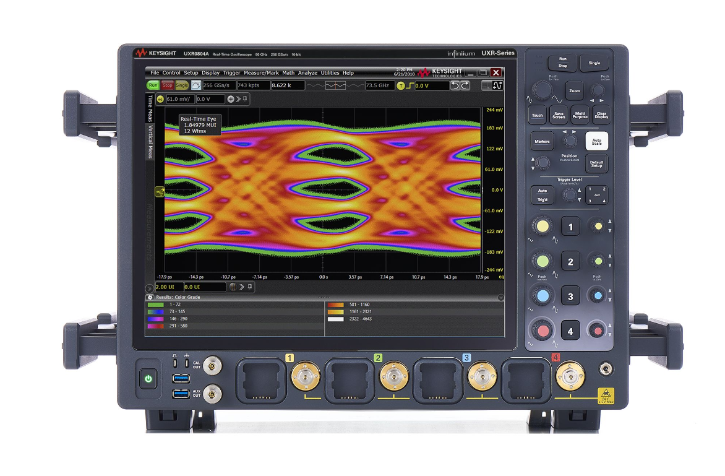
Task: Click the yellow T trigger source icon
Action: (401, 86)
